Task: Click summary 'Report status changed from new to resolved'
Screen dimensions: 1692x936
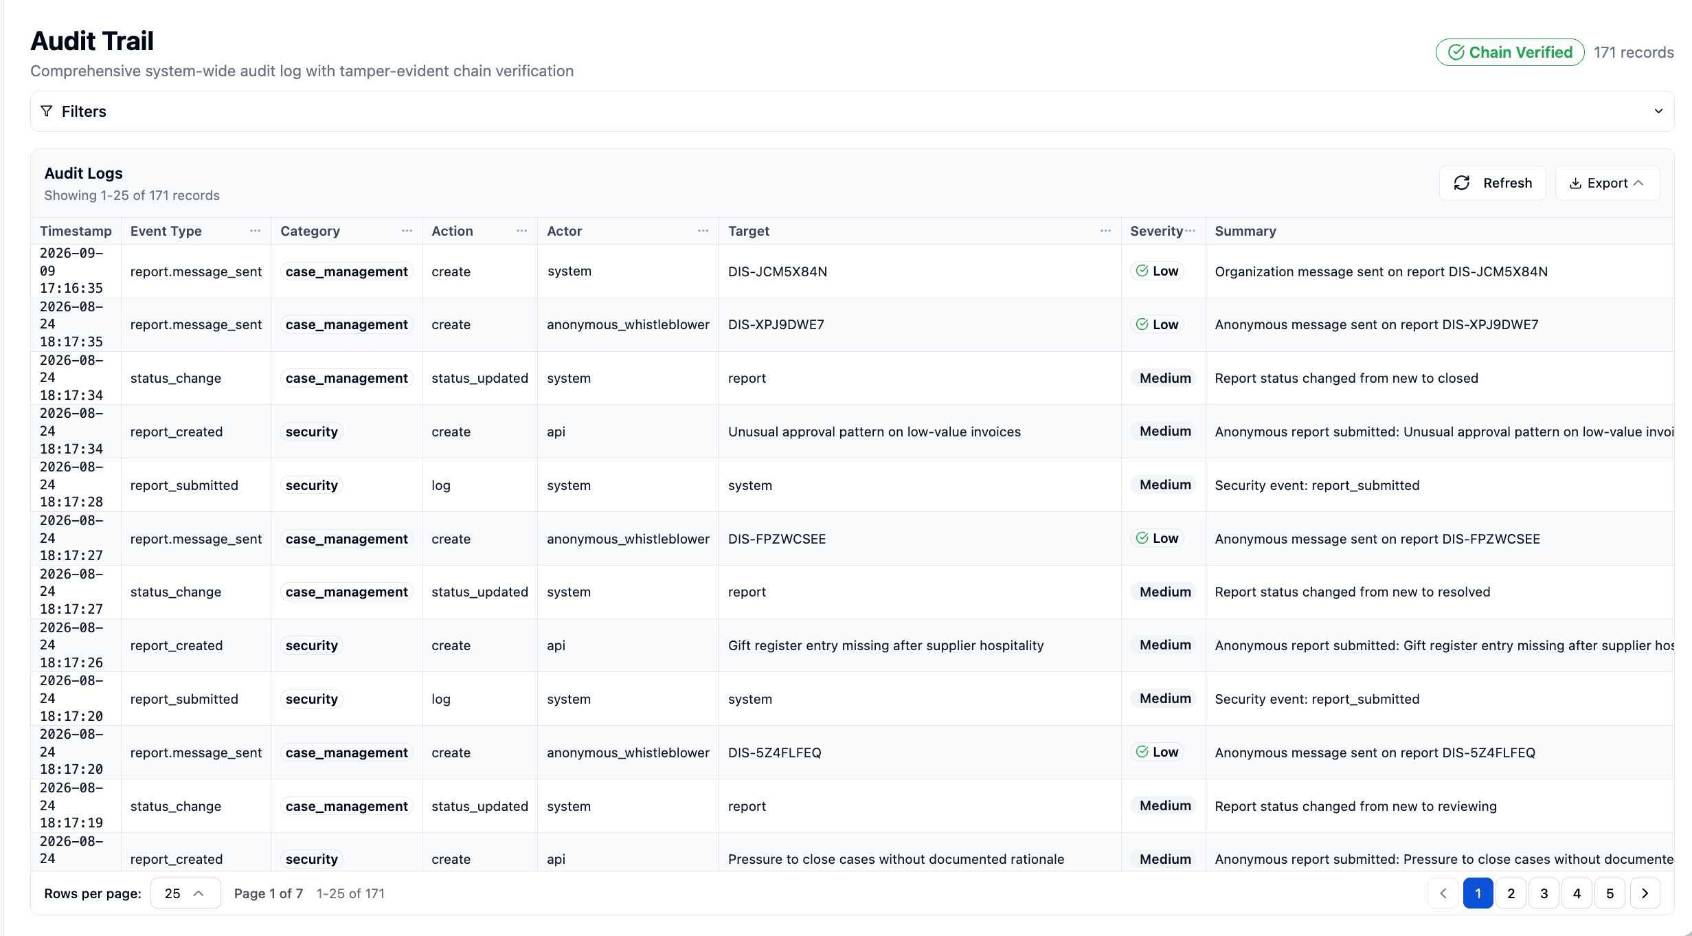Action: point(1353,592)
